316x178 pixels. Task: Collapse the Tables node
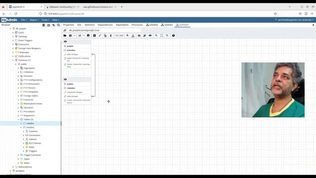(18, 120)
